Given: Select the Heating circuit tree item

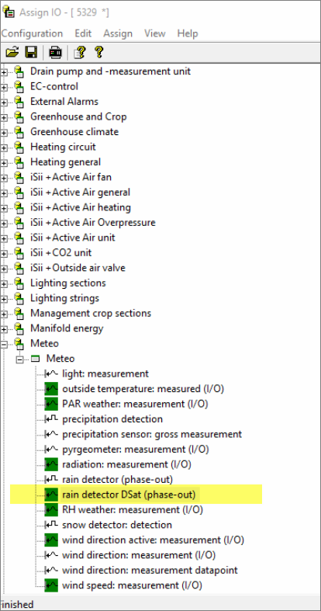Looking at the screenshot, I should pyautogui.click(x=63, y=147).
